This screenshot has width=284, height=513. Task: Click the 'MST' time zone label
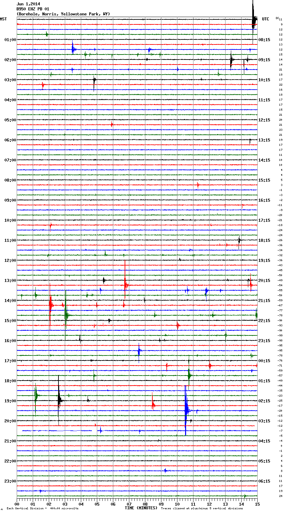pos(3,19)
